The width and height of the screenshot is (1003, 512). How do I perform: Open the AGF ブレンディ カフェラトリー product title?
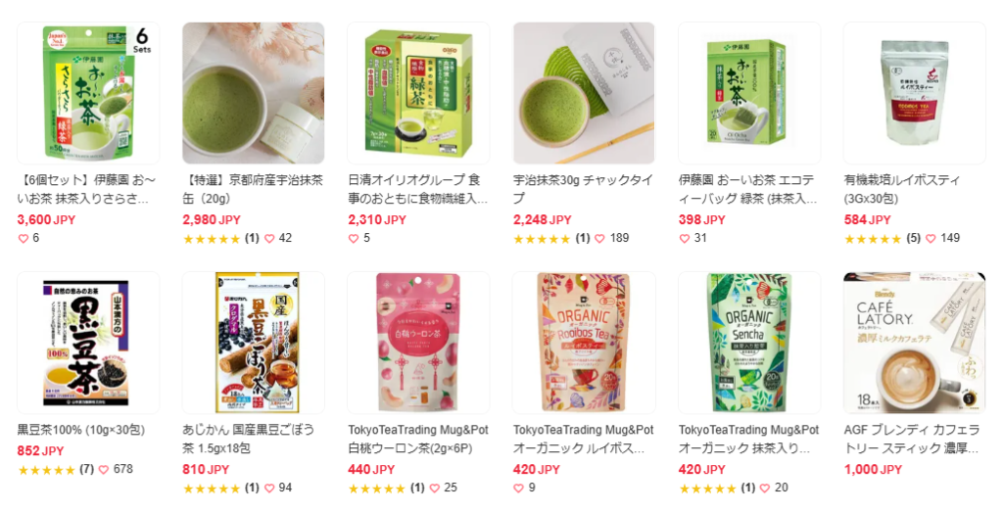[x=911, y=440]
